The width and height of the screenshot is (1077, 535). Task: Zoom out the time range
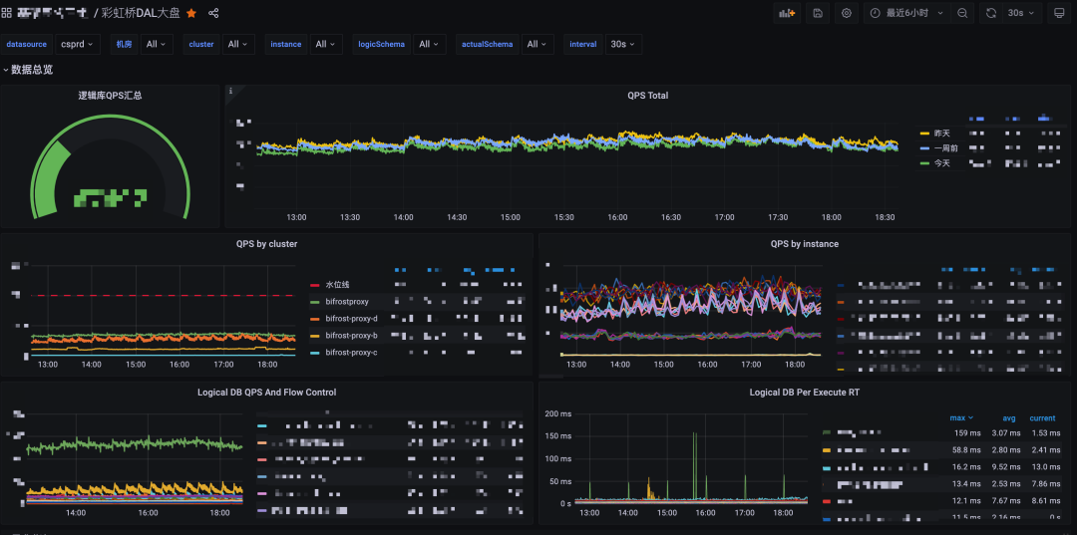tap(962, 13)
